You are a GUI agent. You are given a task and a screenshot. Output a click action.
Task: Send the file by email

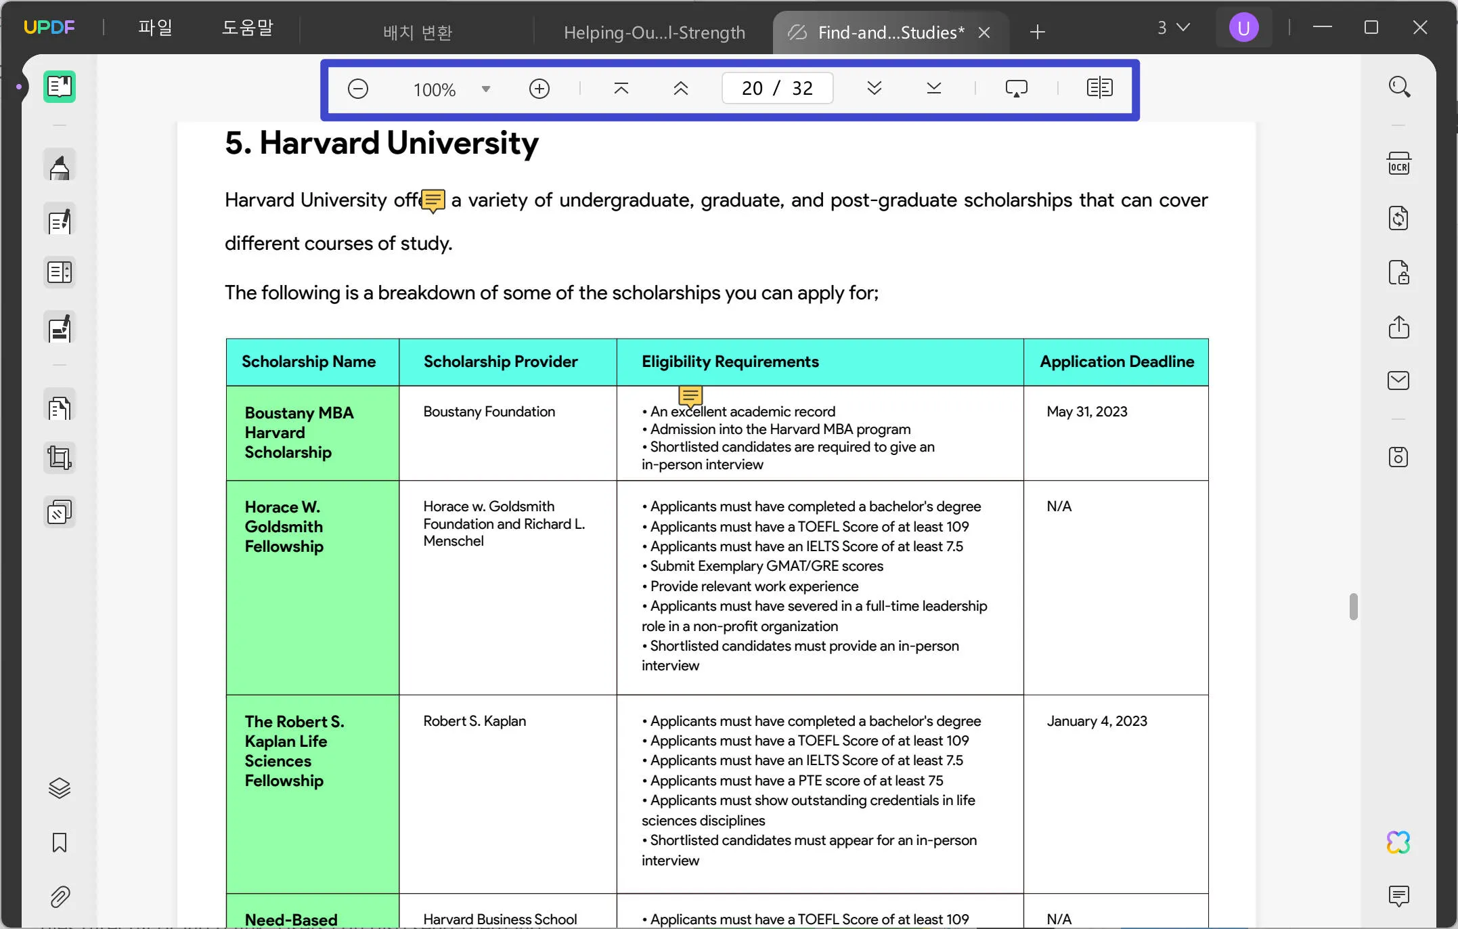click(1399, 381)
